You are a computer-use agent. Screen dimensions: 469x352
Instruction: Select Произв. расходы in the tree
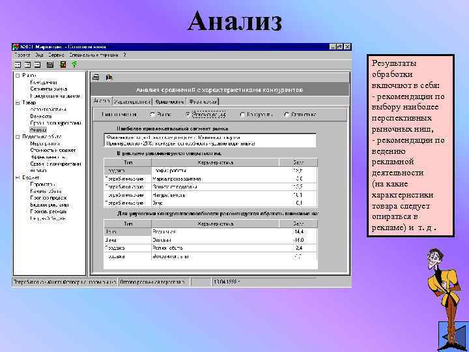click(x=48, y=211)
